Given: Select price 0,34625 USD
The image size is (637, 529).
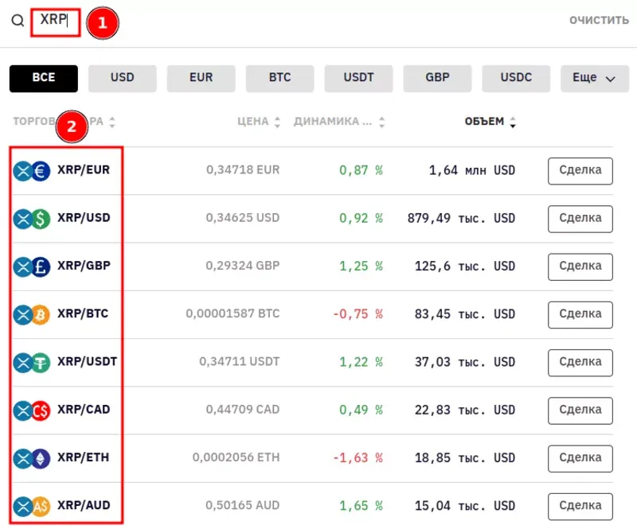Looking at the screenshot, I should pos(243,218).
